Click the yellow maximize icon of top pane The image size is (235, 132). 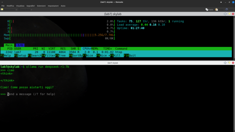(229, 14)
